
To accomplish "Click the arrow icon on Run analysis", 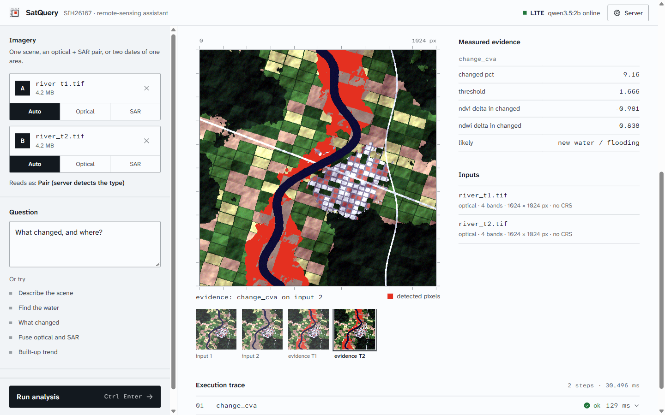I will pos(150,397).
